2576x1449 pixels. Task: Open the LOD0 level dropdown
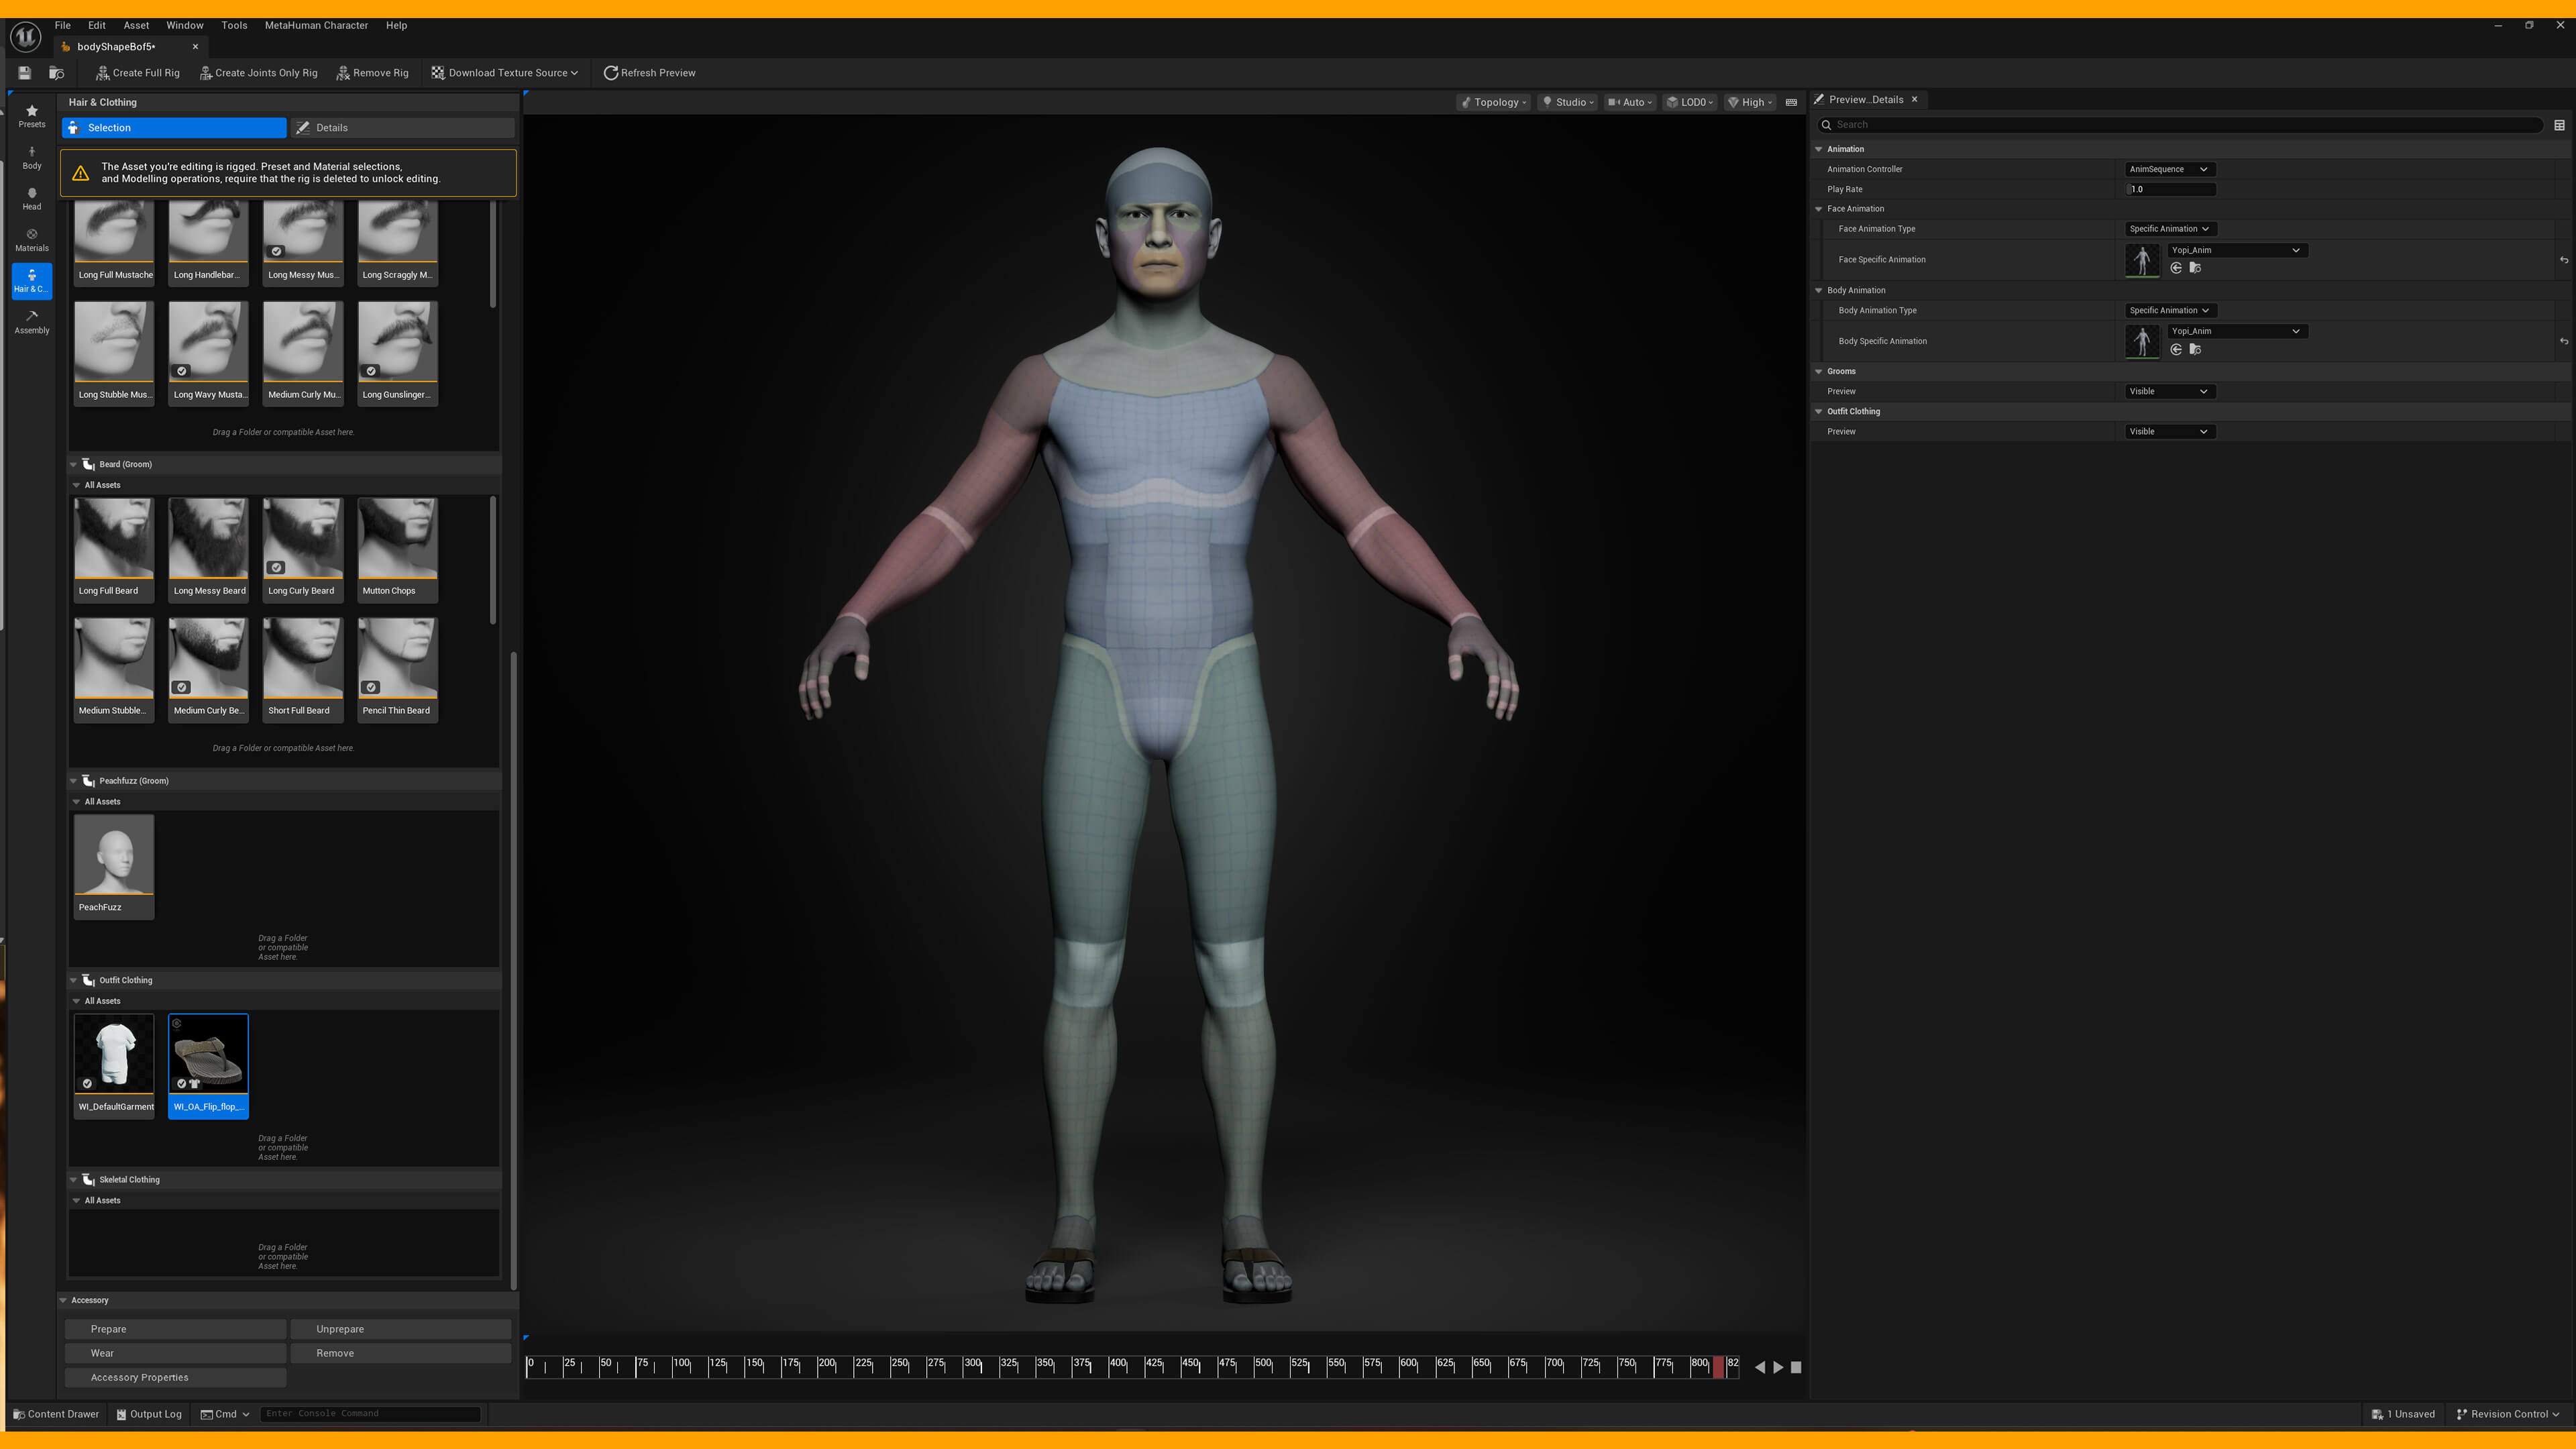[1690, 102]
